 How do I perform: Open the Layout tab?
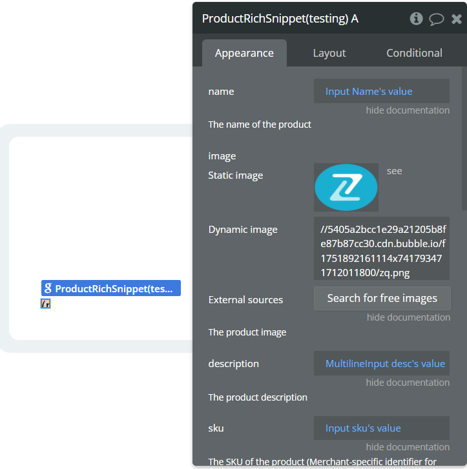(329, 53)
